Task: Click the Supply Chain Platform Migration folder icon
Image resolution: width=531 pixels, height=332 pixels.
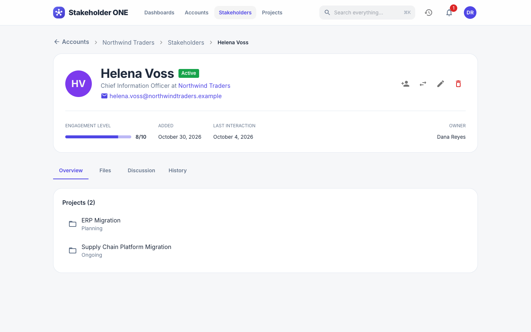Action: (73, 250)
